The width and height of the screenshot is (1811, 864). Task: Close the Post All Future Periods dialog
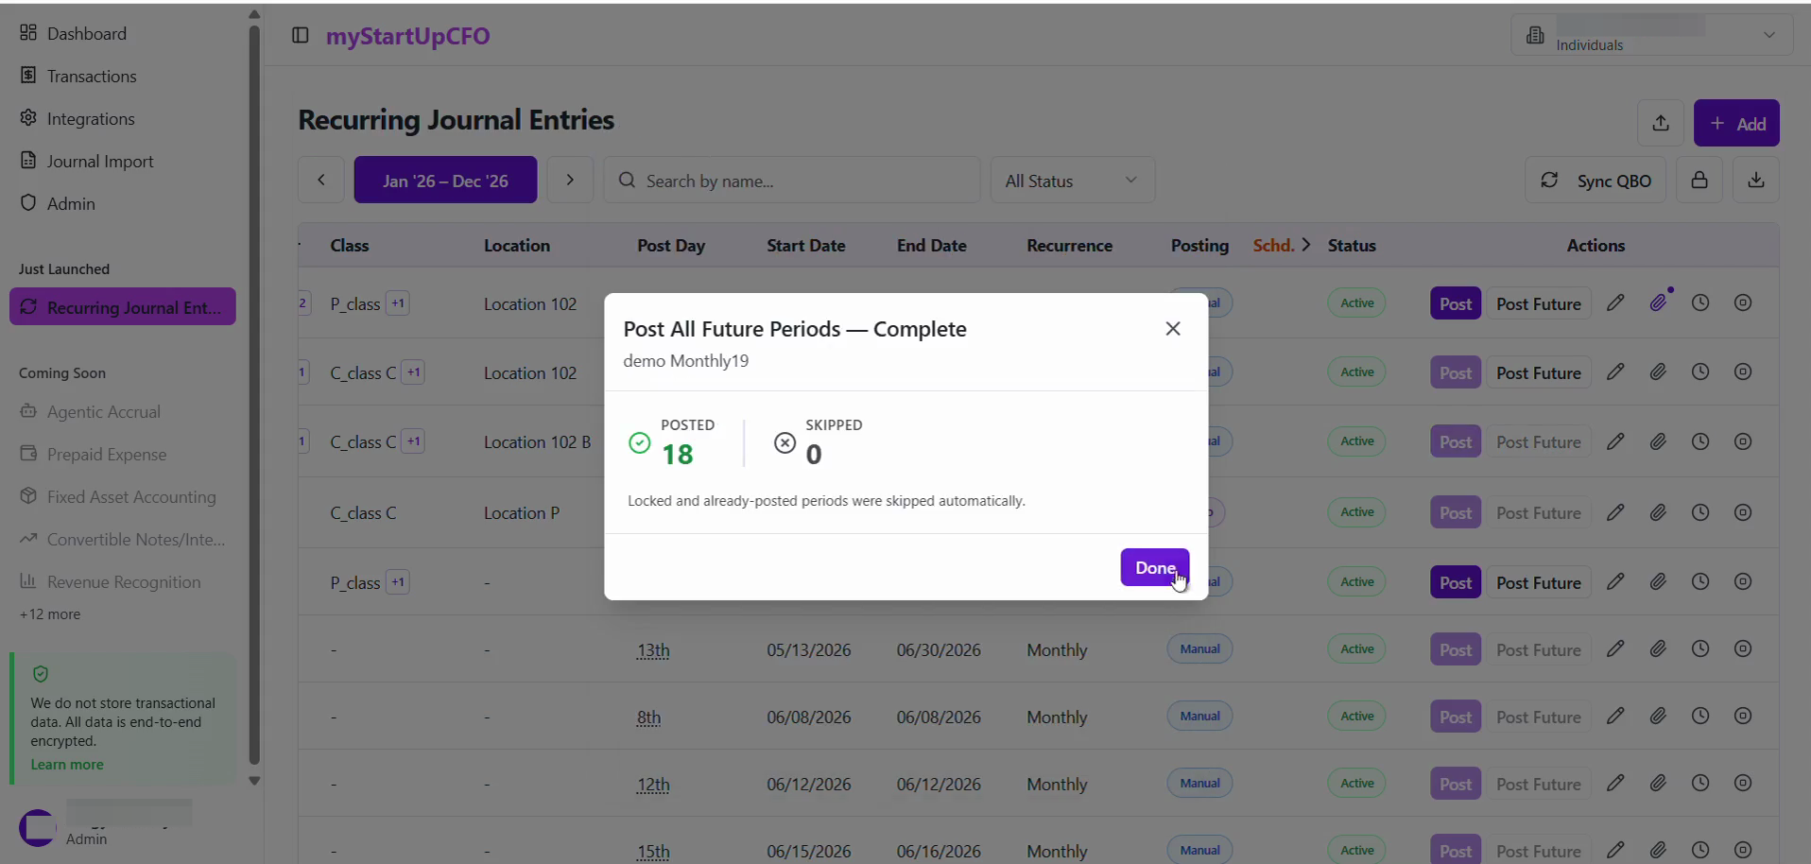pyautogui.click(x=1173, y=328)
